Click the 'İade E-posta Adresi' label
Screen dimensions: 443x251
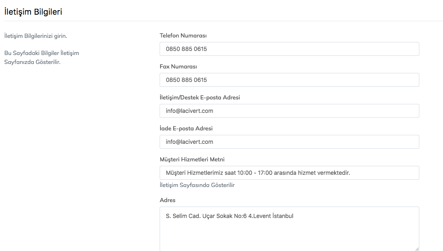click(x=186, y=128)
